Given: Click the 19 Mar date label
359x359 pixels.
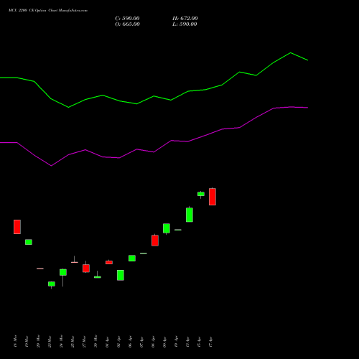Looking at the screenshot, I should coord(27,341).
